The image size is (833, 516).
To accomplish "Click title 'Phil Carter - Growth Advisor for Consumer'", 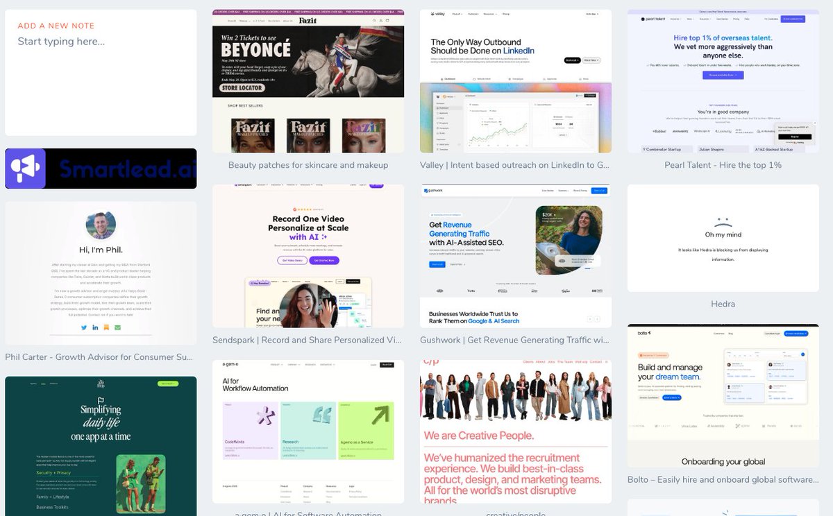I will coord(99,357).
